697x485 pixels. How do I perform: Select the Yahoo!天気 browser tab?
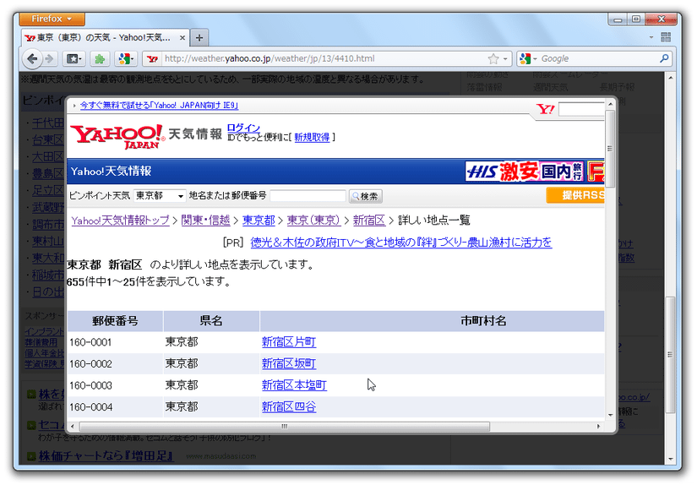pos(106,38)
